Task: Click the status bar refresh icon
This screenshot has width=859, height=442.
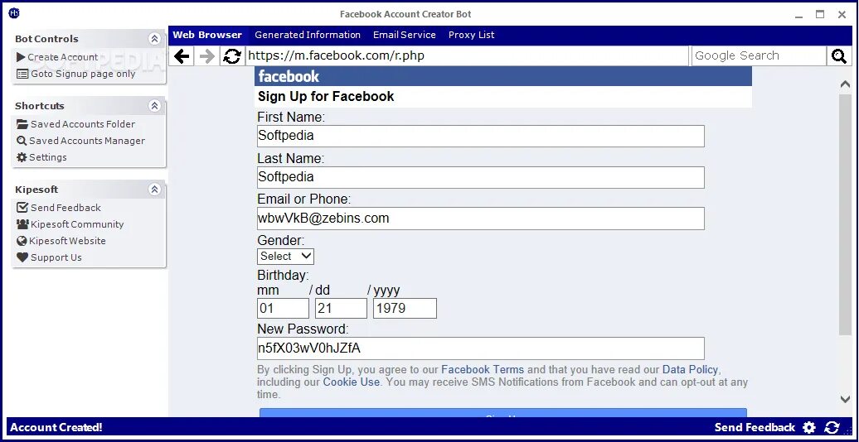Action: (x=832, y=428)
